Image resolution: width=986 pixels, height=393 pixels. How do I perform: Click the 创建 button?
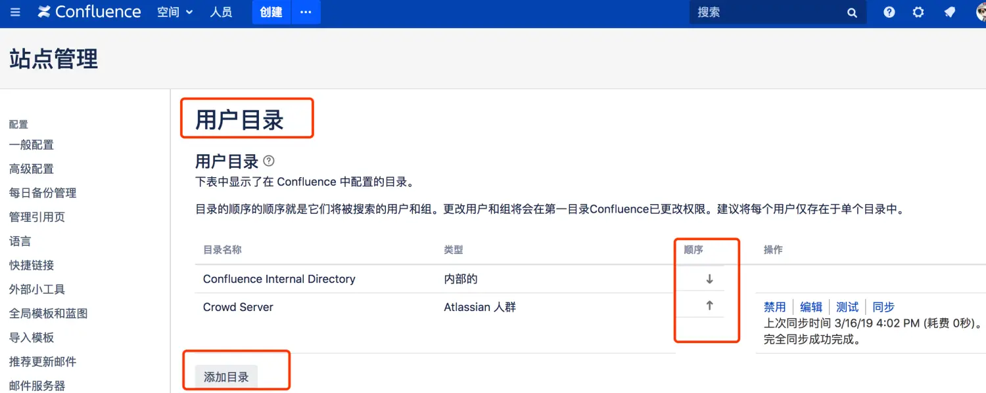pos(271,12)
